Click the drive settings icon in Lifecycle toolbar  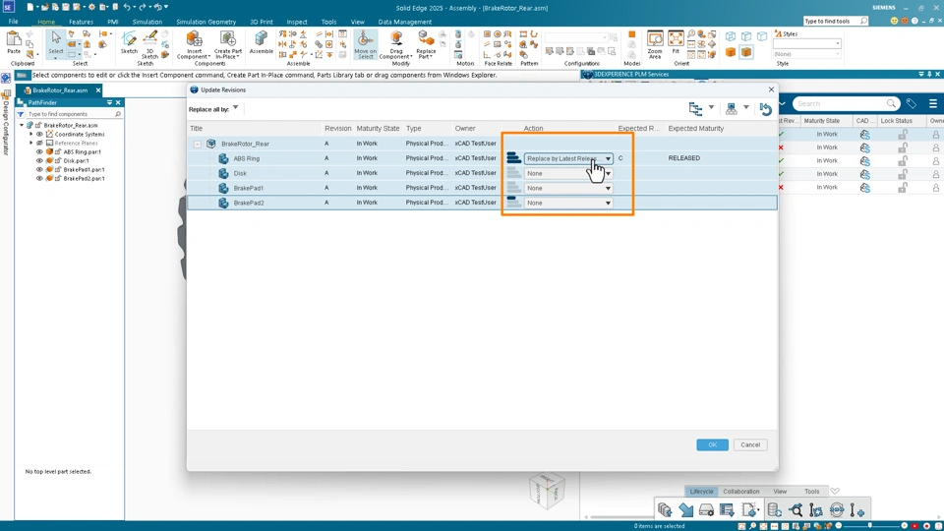pyautogui.click(x=706, y=510)
